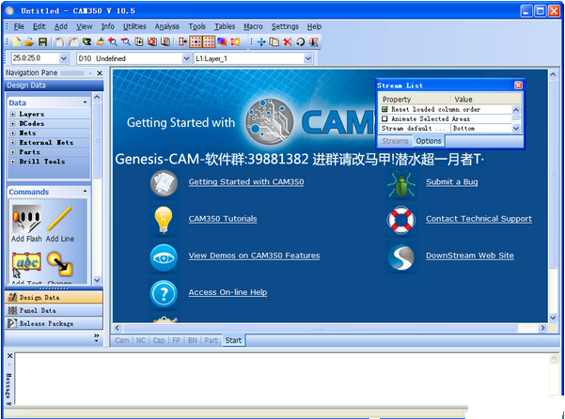
Task: Switch to the Streams tab
Action: 395,141
